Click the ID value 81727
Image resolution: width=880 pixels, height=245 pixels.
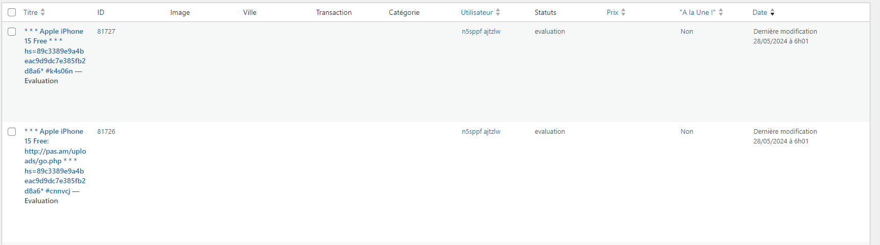click(x=106, y=32)
